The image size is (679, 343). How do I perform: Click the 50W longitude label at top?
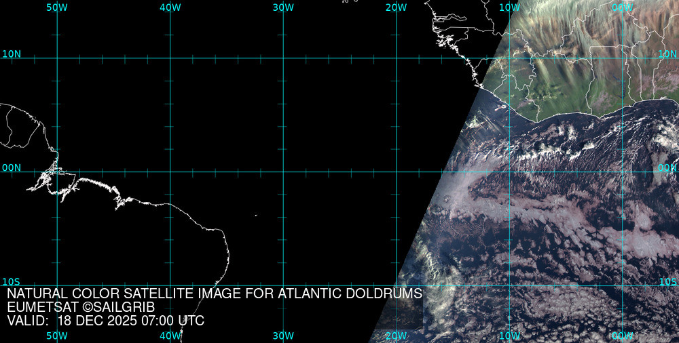pos(57,7)
